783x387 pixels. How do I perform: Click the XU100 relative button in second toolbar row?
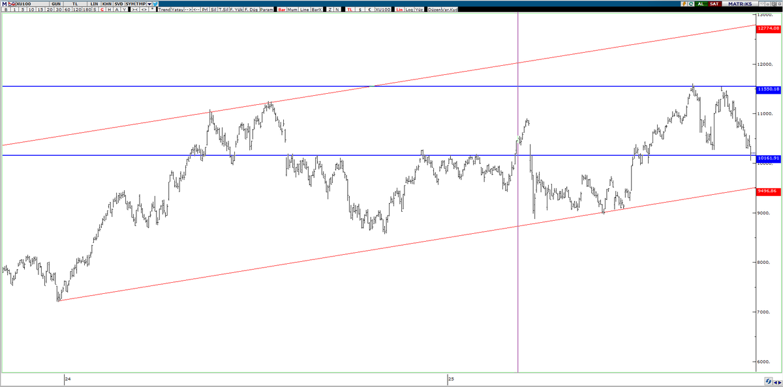(x=383, y=10)
